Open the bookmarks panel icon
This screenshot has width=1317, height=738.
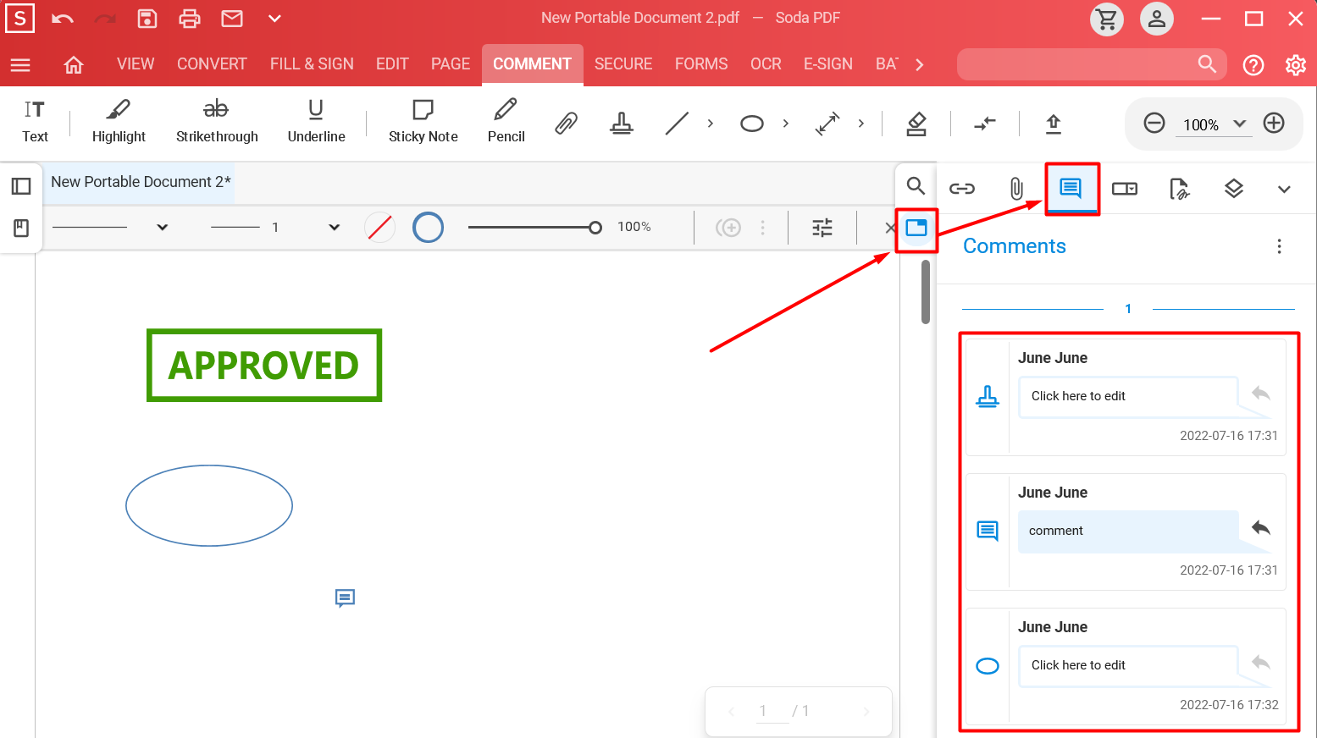tap(21, 228)
